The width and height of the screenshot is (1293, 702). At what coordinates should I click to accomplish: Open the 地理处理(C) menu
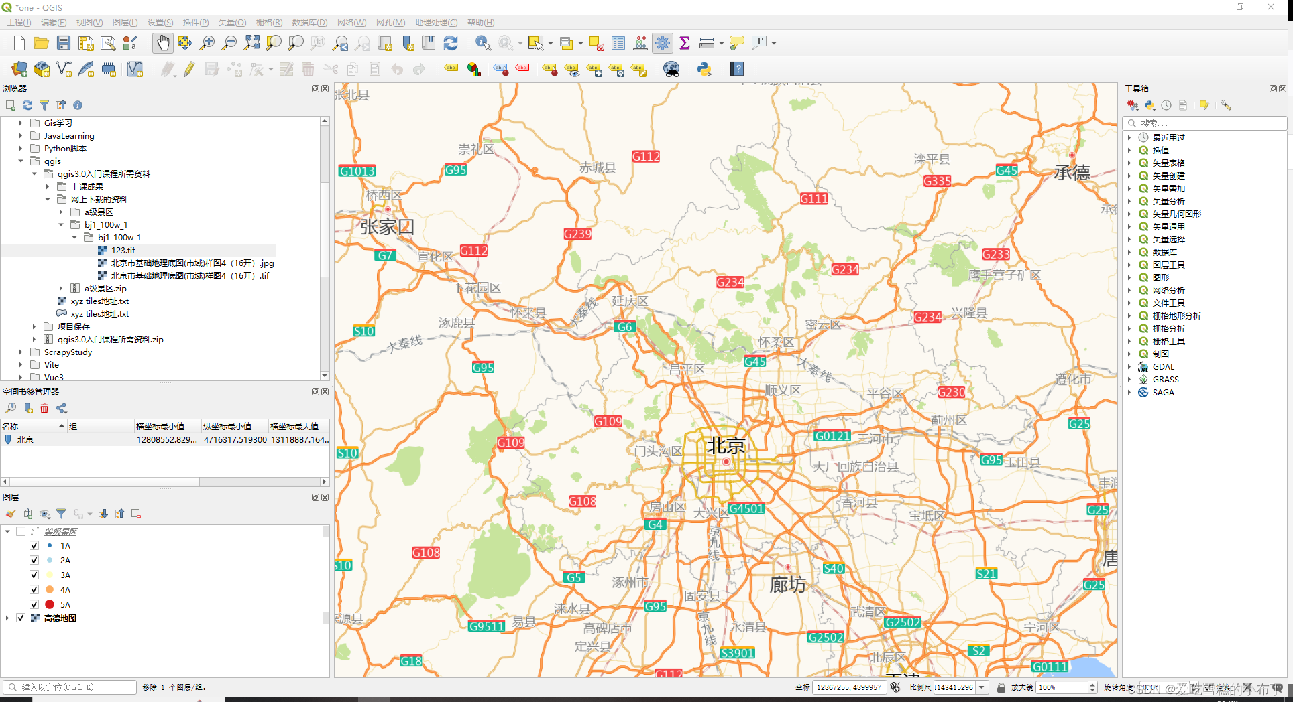pyautogui.click(x=436, y=22)
